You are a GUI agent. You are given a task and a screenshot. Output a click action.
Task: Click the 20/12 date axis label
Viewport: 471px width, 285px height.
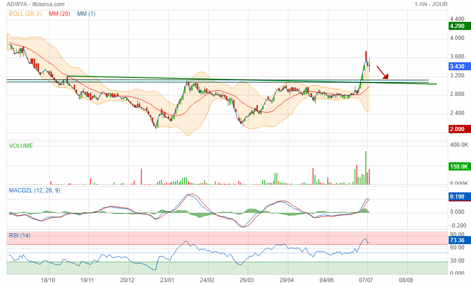pyautogui.click(x=127, y=280)
